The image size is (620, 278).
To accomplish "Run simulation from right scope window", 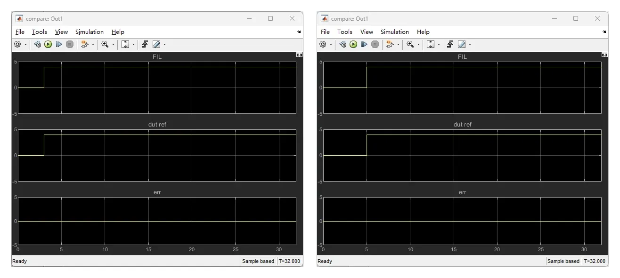I will coord(353,44).
